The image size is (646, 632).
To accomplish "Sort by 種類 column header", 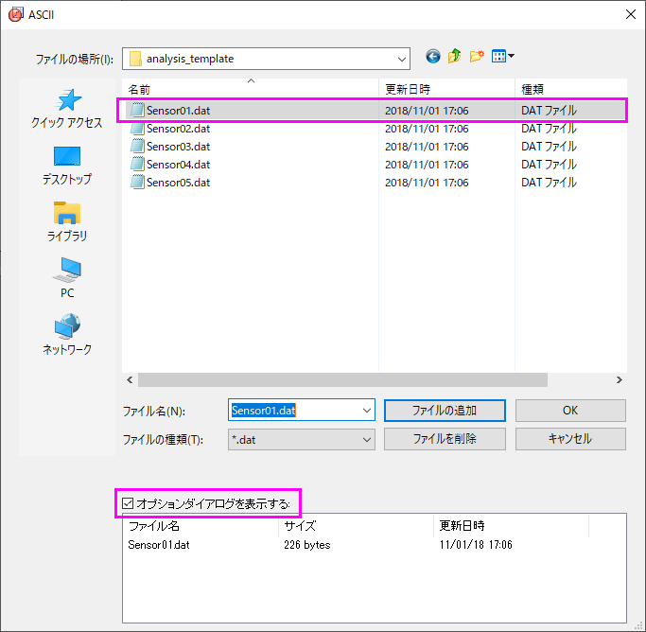I will tap(570, 89).
